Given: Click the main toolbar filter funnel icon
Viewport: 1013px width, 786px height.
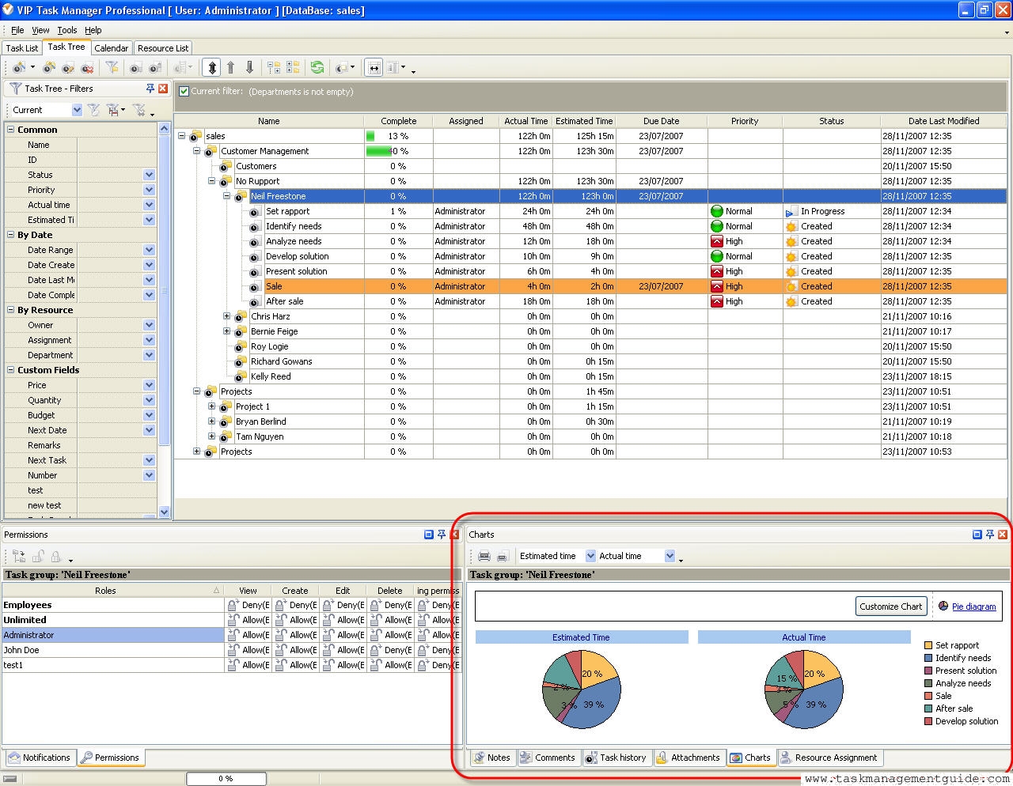Looking at the screenshot, I should (x=112, y=68).
